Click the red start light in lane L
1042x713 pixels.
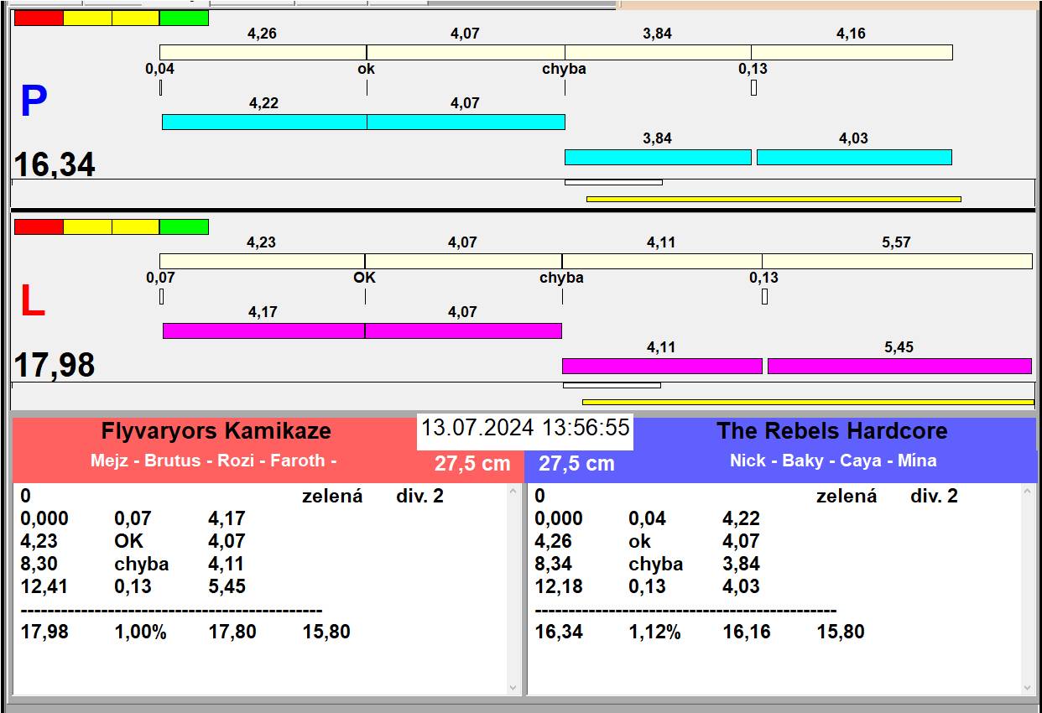[x=39, y=226]
